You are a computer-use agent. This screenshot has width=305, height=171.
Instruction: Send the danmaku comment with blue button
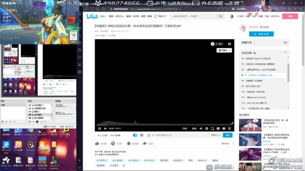click(227, 135)
